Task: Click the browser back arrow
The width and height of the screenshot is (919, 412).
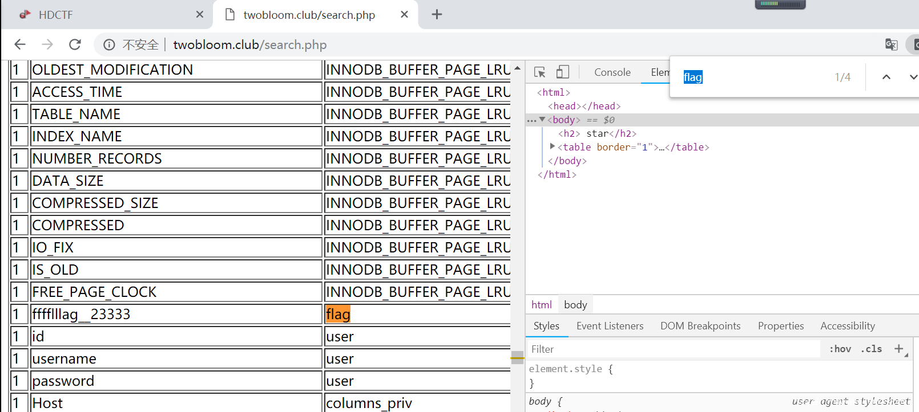Action: coord(20,44)
